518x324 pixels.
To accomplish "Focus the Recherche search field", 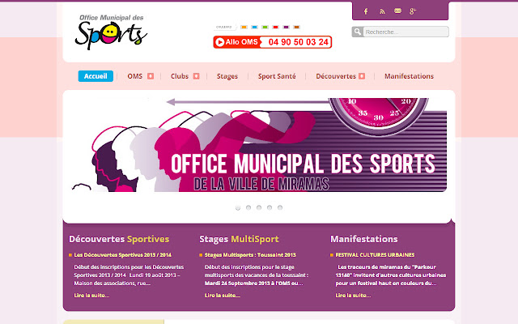I will (x=406, y=32).
